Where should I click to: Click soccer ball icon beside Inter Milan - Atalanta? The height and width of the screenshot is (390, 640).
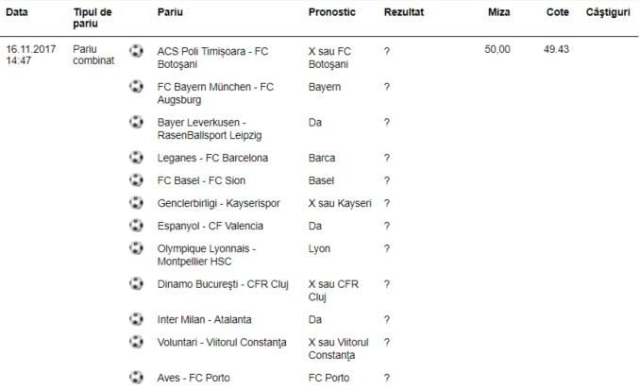pyautogui.click(x=137, y=319)
